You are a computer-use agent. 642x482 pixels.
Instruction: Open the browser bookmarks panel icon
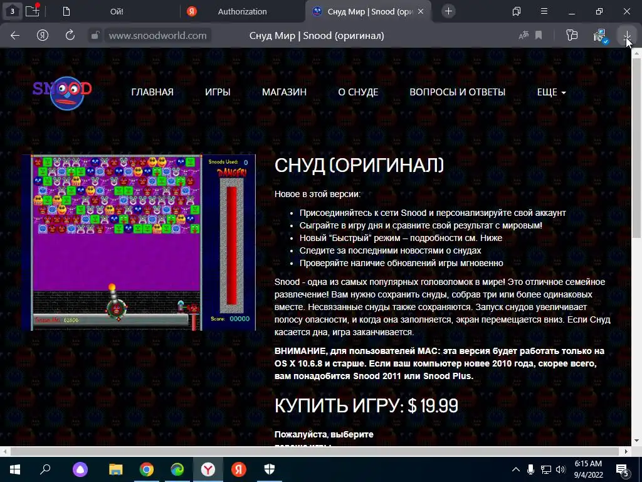[x=517, y=11]
